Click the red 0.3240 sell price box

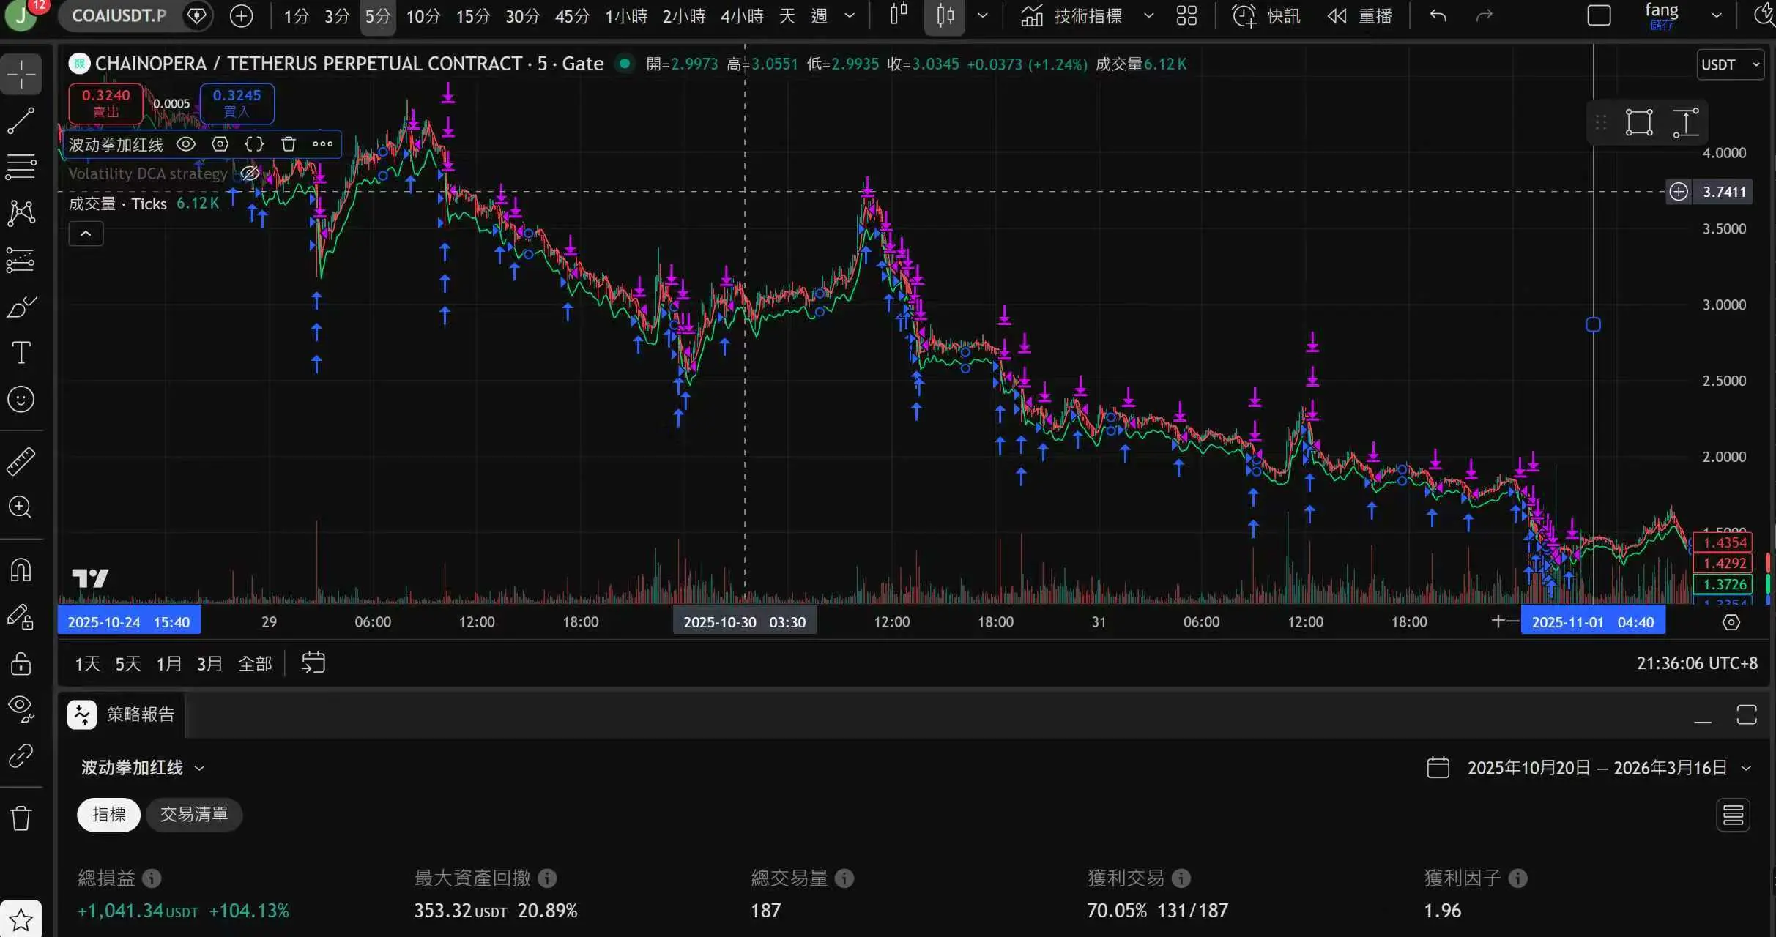point(105,102)
